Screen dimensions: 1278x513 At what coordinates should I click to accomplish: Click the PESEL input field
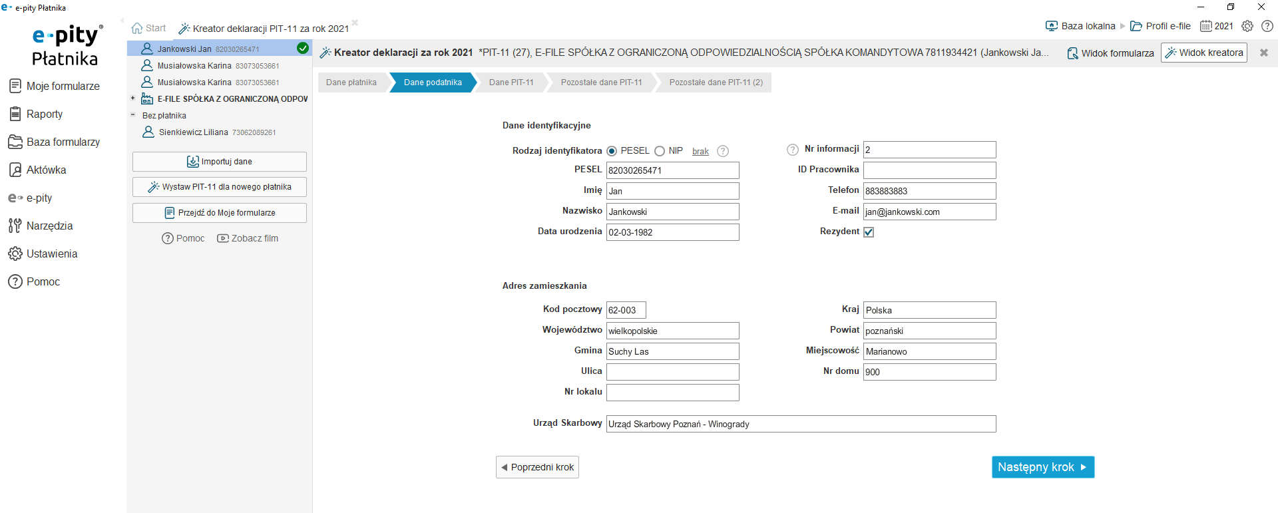673,170
